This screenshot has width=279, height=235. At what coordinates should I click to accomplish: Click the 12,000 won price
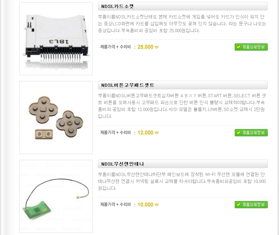(145, 133)
